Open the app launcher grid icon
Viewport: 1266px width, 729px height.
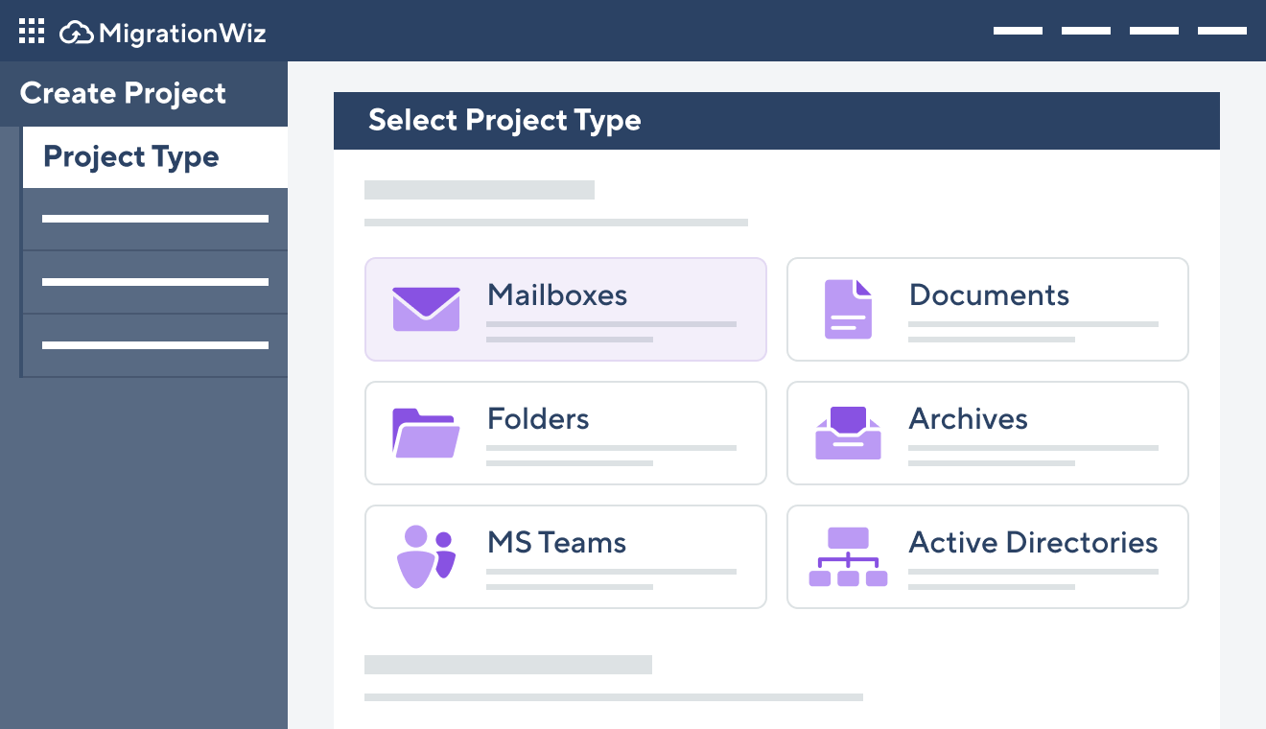pyautogui.click(x=32, y=31)
